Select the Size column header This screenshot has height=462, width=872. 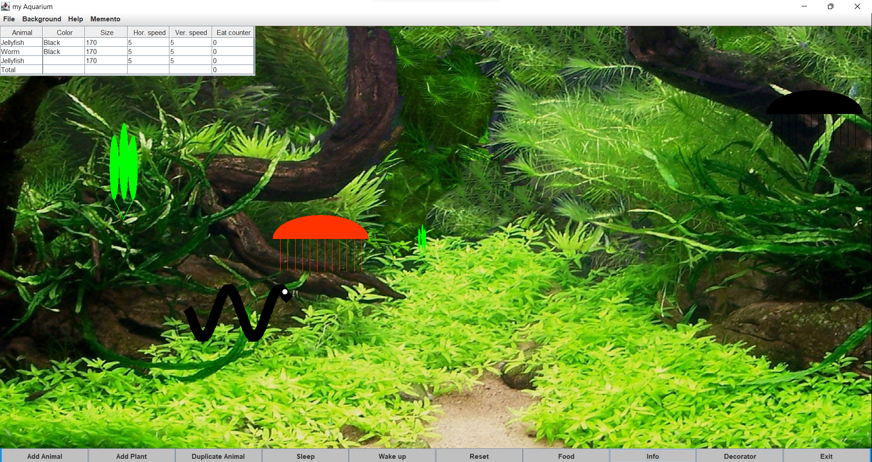(106, 32)
